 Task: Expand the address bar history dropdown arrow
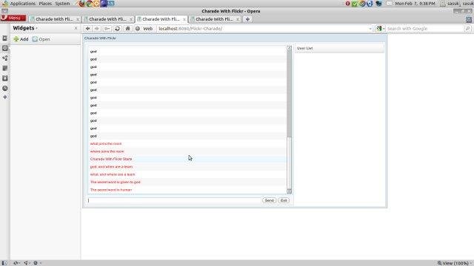370,29
